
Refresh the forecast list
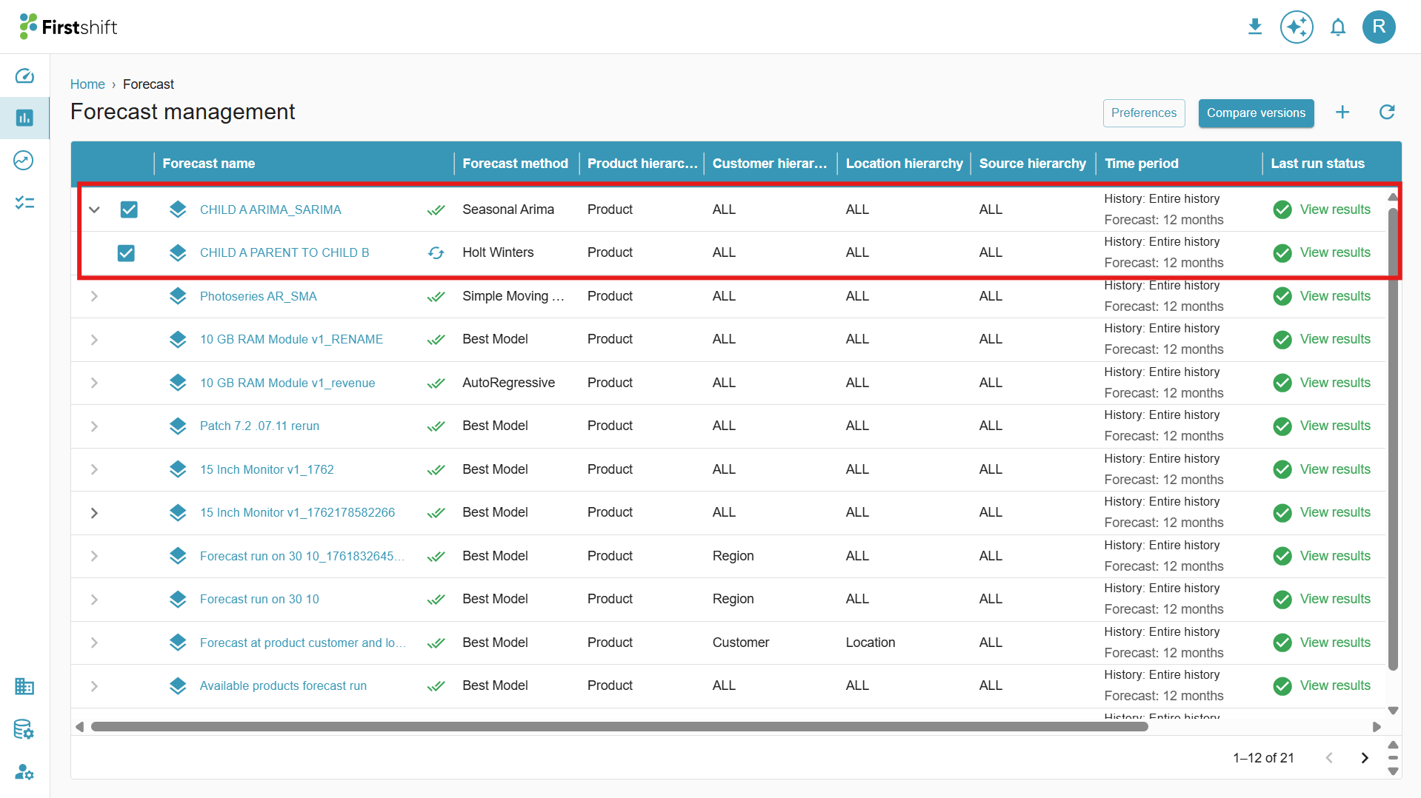click(1387, 113)
